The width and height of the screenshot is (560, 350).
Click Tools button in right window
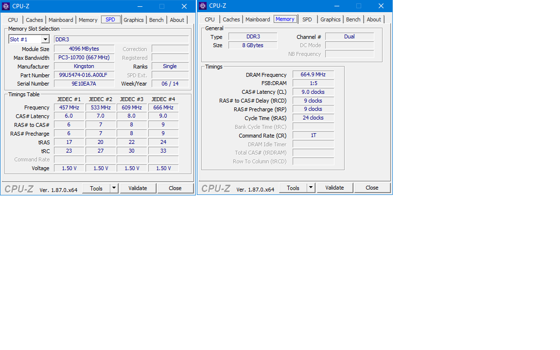pos(293,188)
